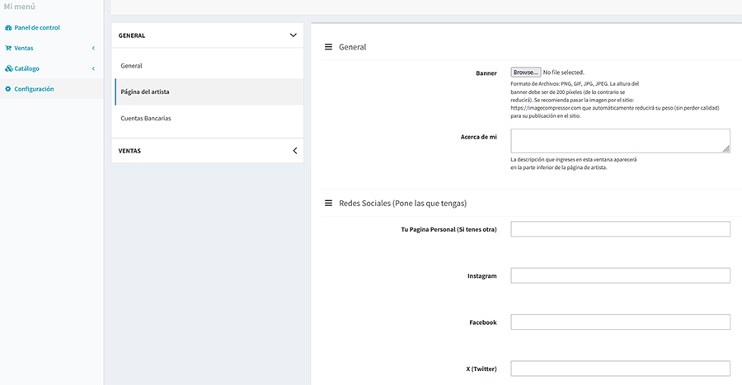
Task: Grab the Acerca de mi resize handle
Action: point(726,149)
